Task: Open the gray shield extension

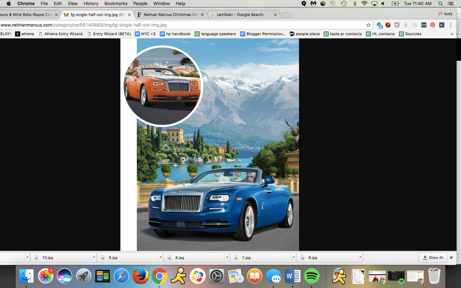Action: (x=397, y=25)
